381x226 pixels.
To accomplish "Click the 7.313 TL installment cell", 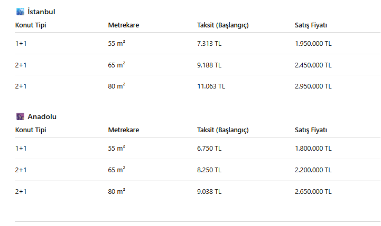I will (209, 44).
